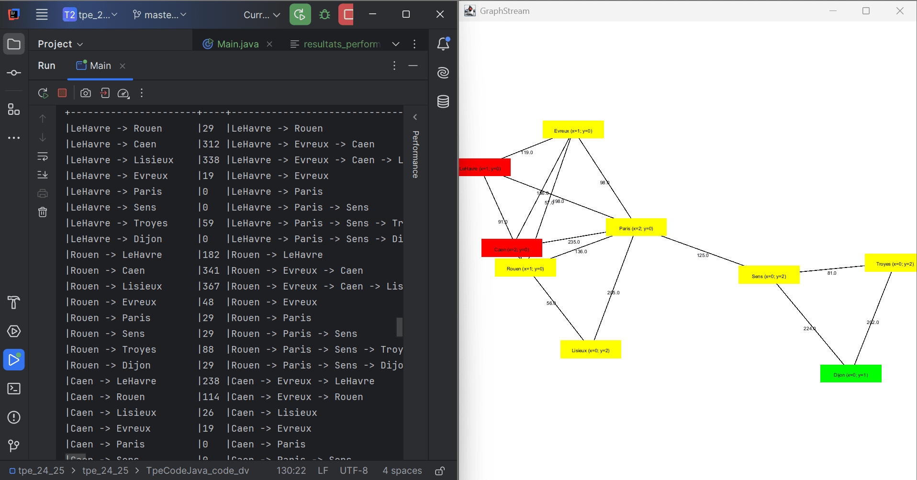Open the Profiler gauge icon in Run toolbar

click(123, 93)
